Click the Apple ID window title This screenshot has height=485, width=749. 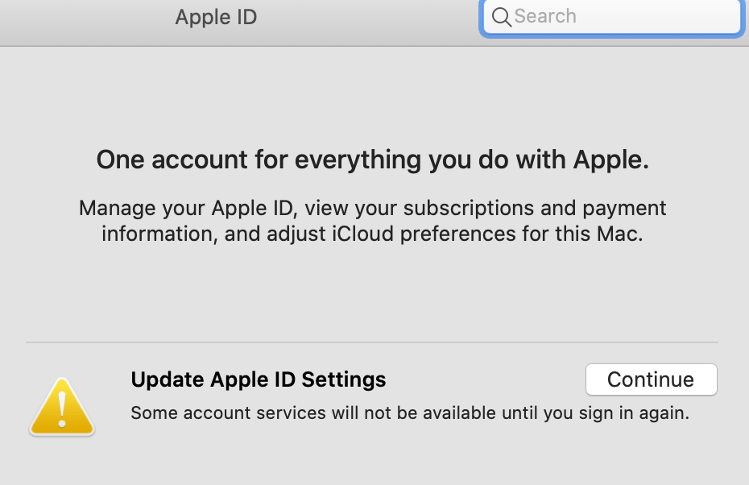(216, 17)
